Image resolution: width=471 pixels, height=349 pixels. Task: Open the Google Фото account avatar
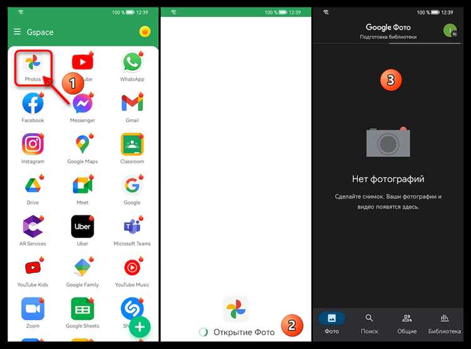point(450,31)
